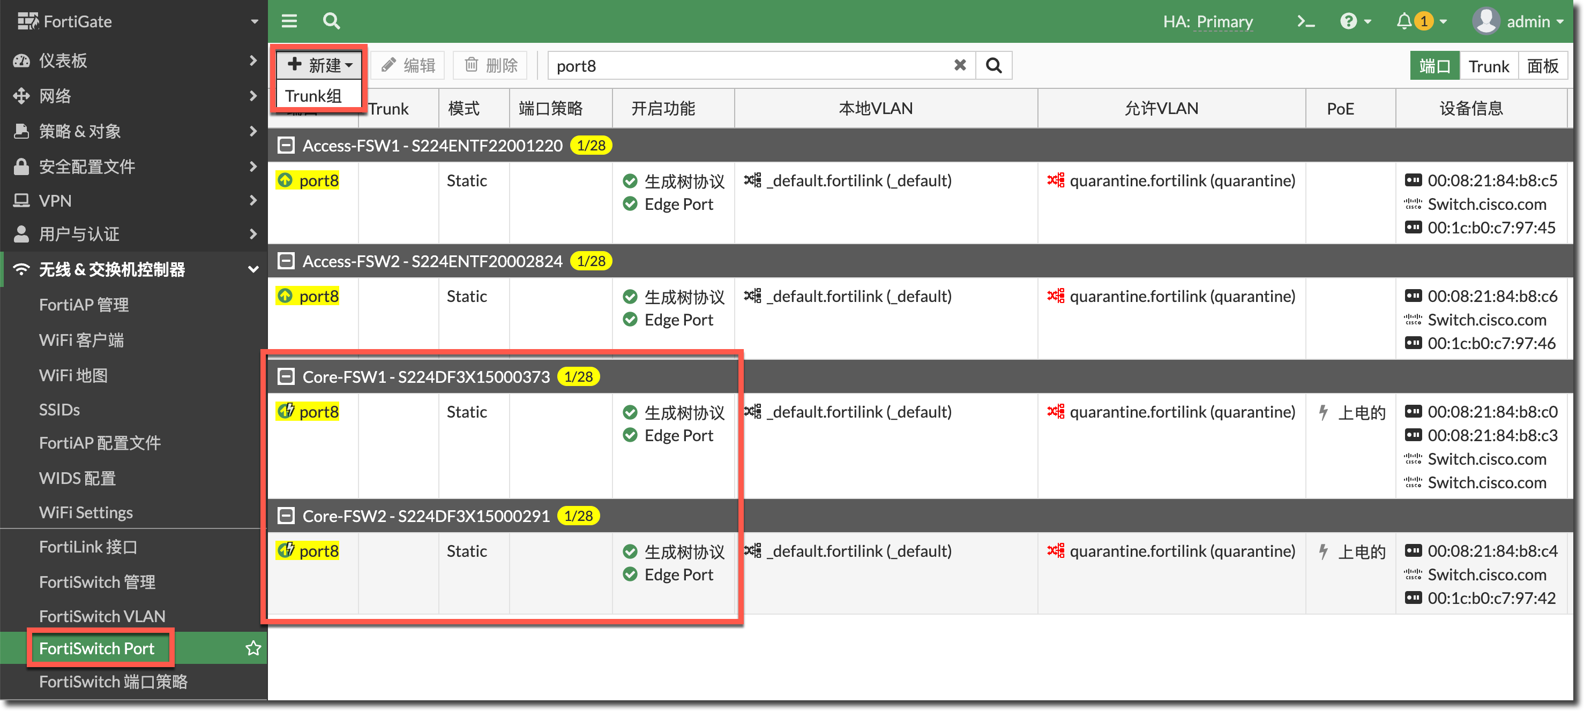
Task: Collapse the Core-FSW2 switch group
Action: [285, 516]
